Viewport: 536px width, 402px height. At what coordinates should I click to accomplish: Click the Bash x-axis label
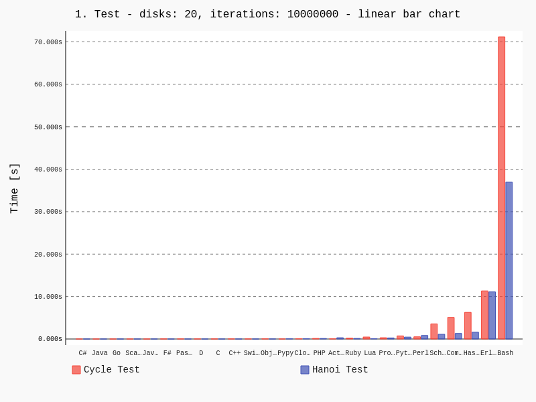(505, 353)
